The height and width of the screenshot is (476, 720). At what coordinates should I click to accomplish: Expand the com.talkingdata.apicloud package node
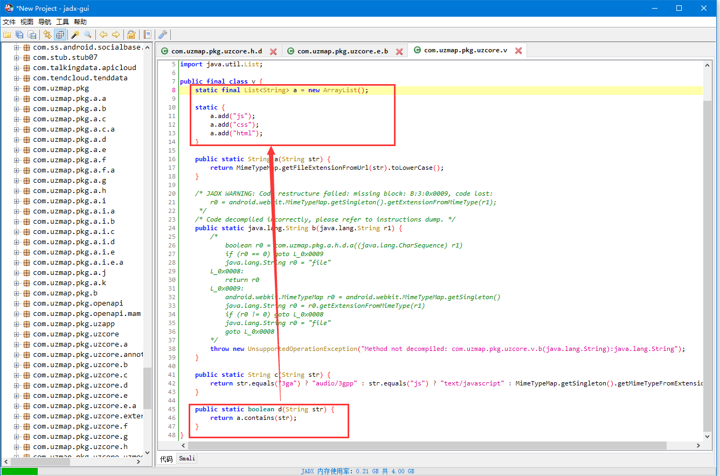click(17, 68)
